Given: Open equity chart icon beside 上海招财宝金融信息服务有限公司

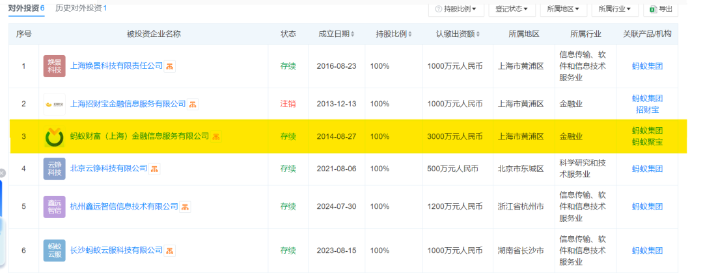Looking at the screenshot, I should coord(193,104).
